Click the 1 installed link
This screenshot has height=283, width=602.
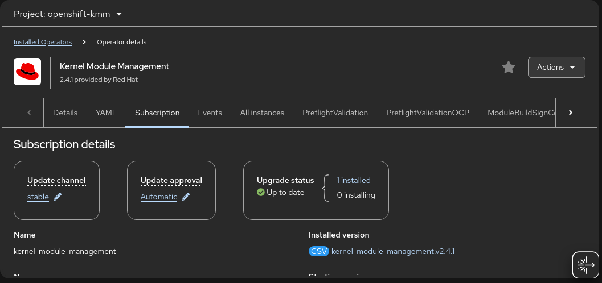click(353, 181)
